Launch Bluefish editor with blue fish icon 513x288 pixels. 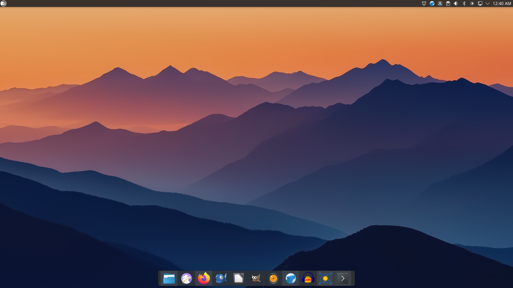pyautogui.click(x=221, y=279)
